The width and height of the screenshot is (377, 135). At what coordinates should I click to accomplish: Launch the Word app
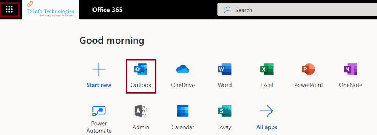click(225, 76)
